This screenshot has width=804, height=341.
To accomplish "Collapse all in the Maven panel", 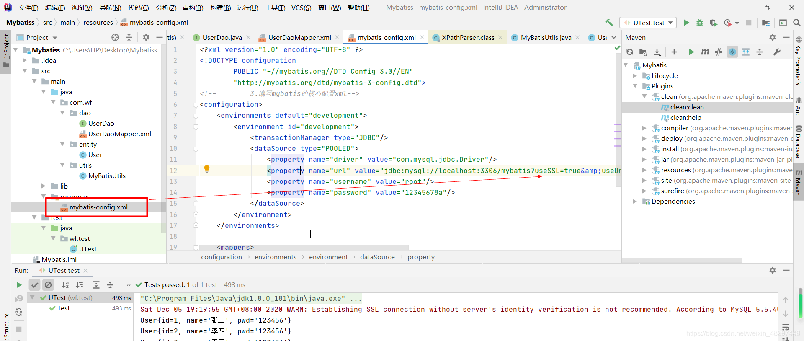I will pyautogui.click(x=760, y=52).
